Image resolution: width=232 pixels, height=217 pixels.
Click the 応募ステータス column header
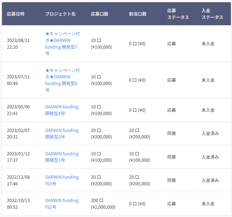tap(178, 14)
